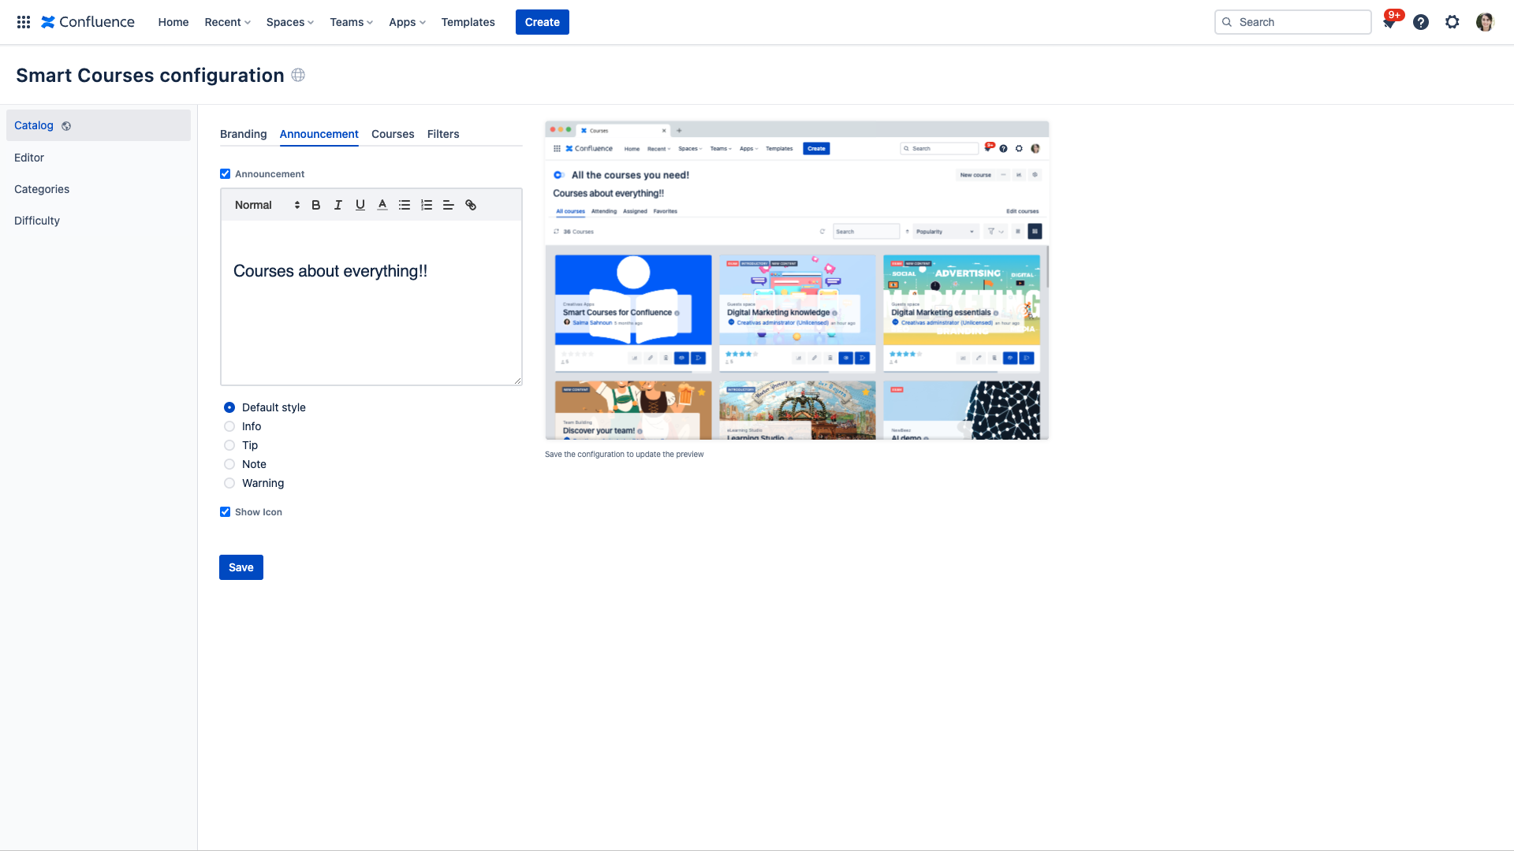Open the Editor sidebar section
1514x851 pixels.
point(99,158)
